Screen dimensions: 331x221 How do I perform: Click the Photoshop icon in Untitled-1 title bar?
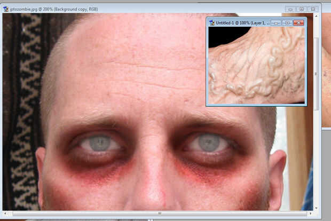click(212, 23)
